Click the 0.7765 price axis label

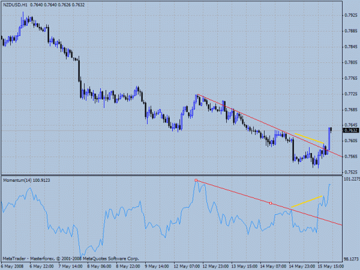pyautogui.click(x=351, y=78)
